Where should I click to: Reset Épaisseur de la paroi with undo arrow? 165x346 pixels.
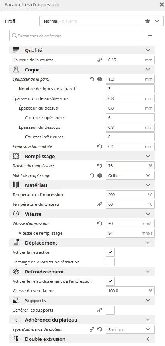tap(92, 79)
